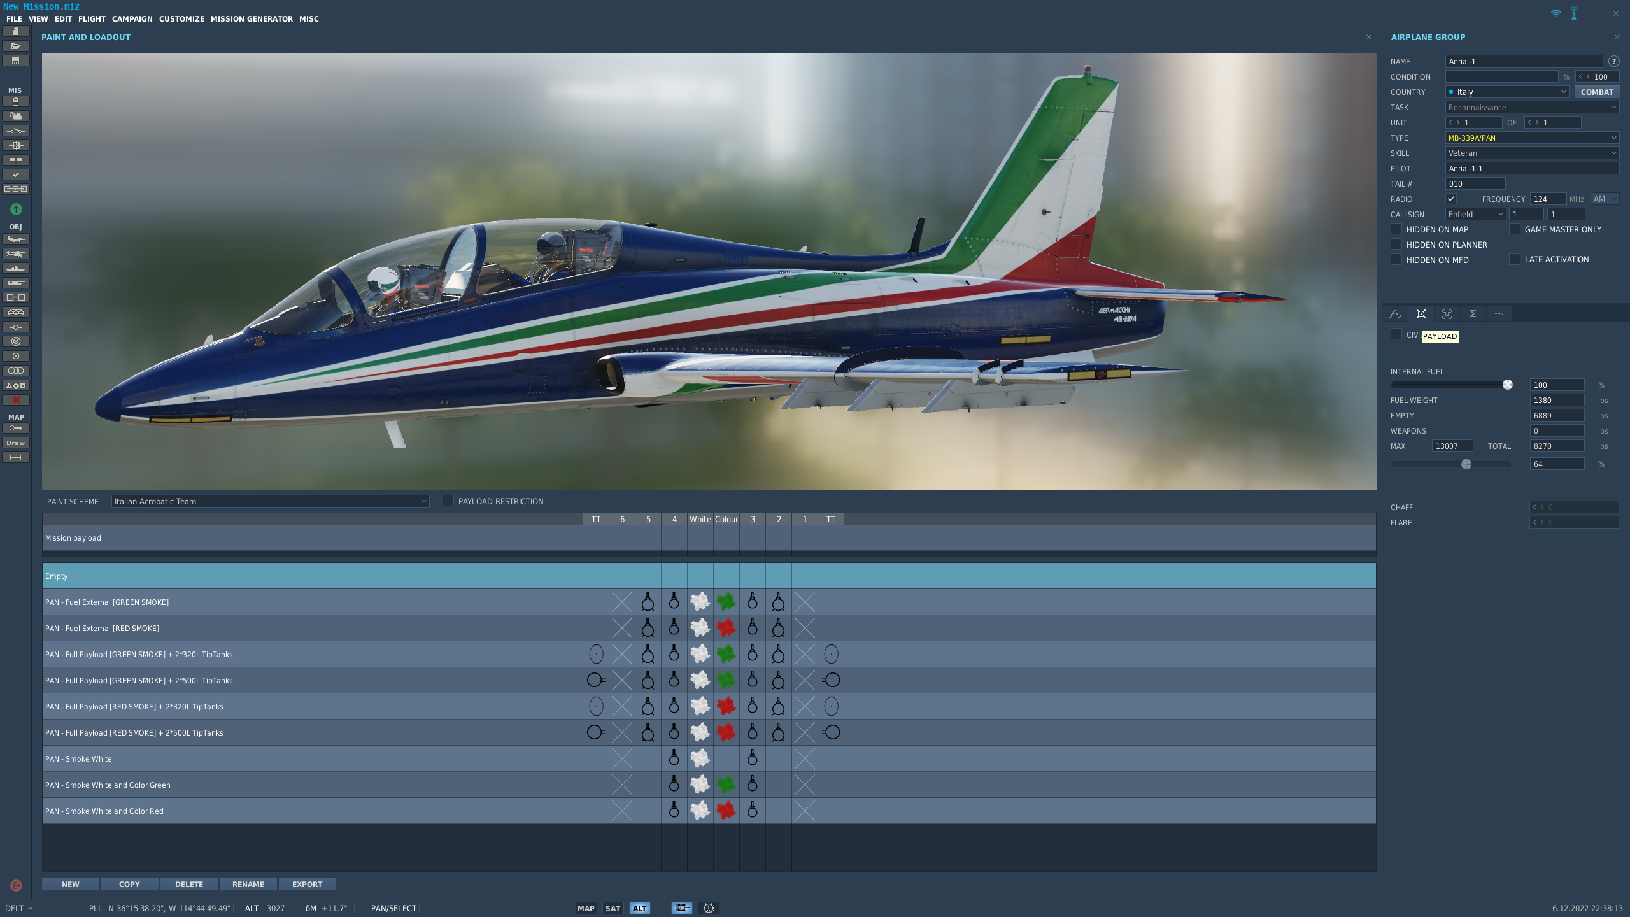1630x917 pixels.
Task: Click the Draw tool button
Action: pyautogui.click(x=16, y=443)
